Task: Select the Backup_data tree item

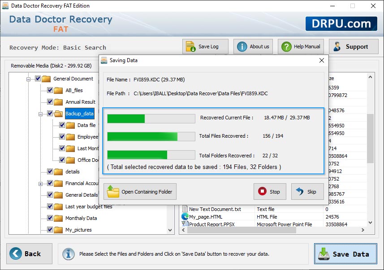Action: coord(79,114)
